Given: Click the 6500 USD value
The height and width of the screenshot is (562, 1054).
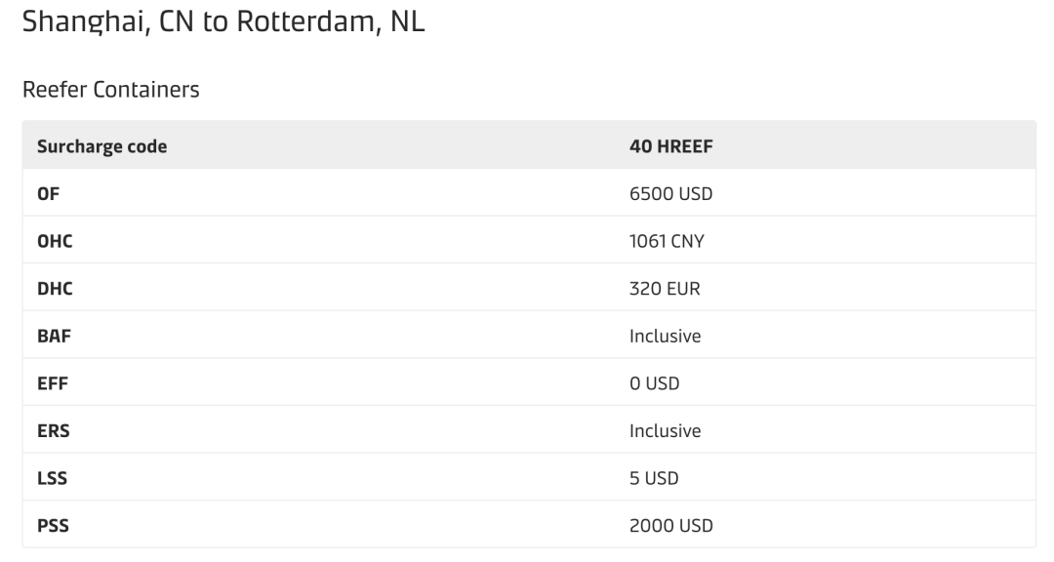Looking at the screenshot, I should (x=671, y=193).
